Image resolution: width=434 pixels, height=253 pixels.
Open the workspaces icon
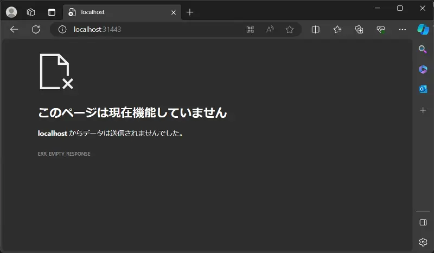(x=31, y=12)
